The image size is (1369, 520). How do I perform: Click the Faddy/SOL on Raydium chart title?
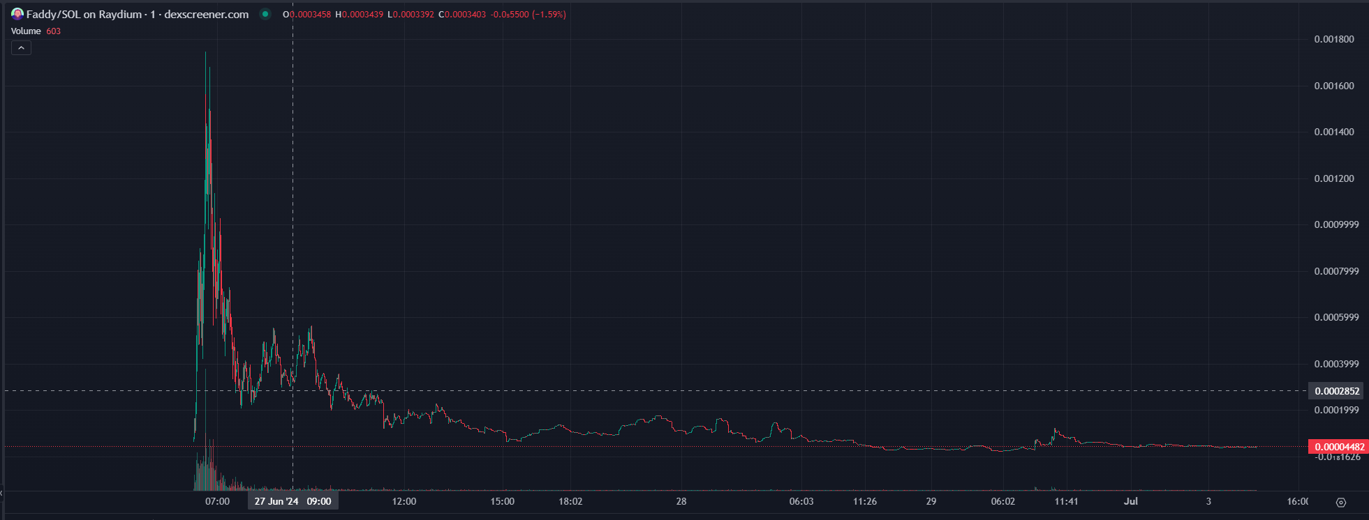(138, 14)
